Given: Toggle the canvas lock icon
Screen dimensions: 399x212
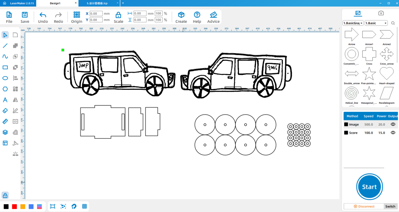Looking at the screenshot, I should 5,195.
